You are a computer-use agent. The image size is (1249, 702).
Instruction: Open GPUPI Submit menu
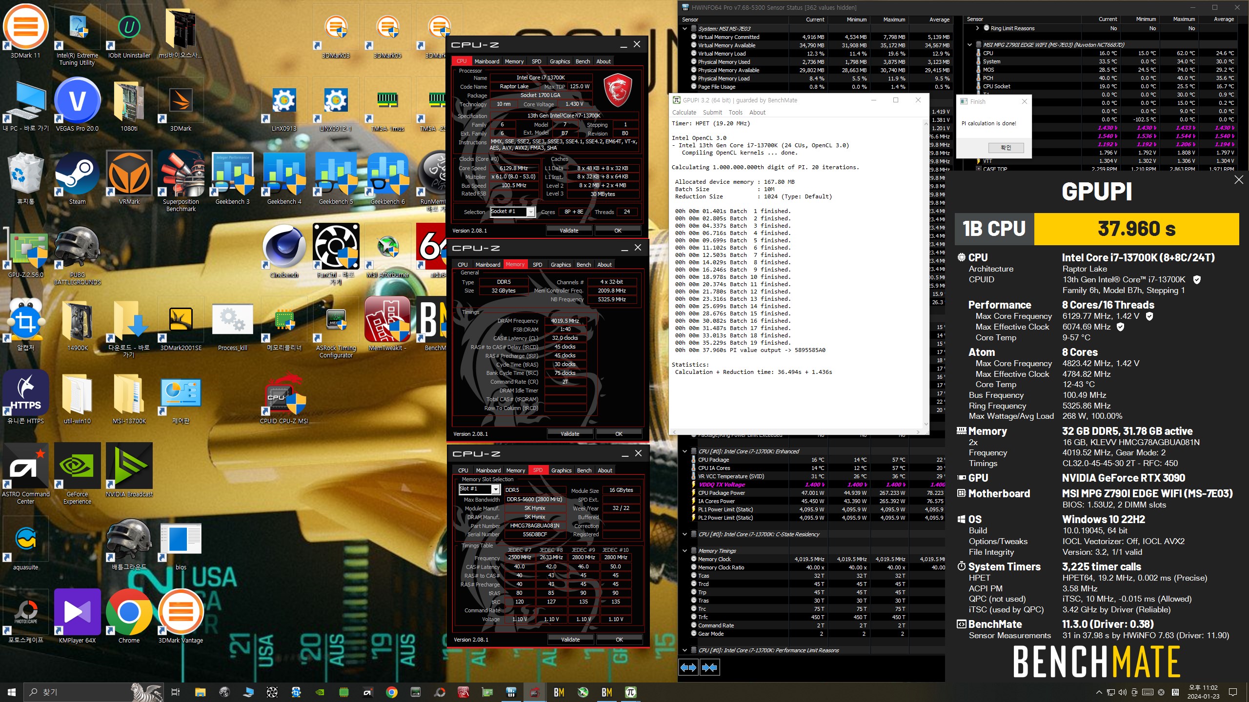712,113
